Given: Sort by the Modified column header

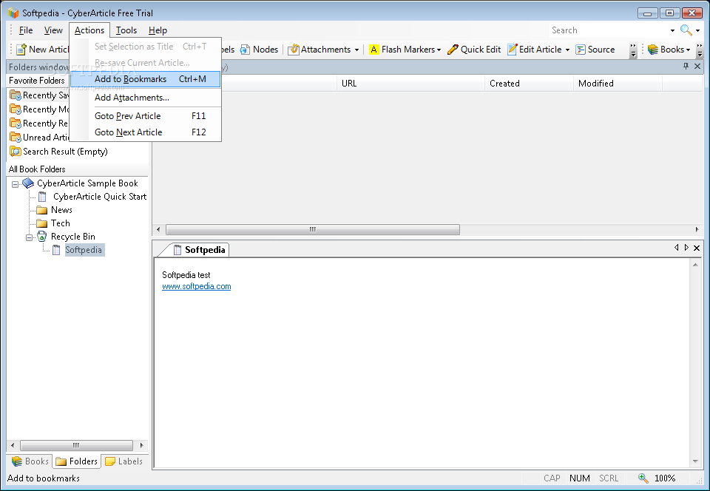Looking at the screenshot, I should [618, 84].
